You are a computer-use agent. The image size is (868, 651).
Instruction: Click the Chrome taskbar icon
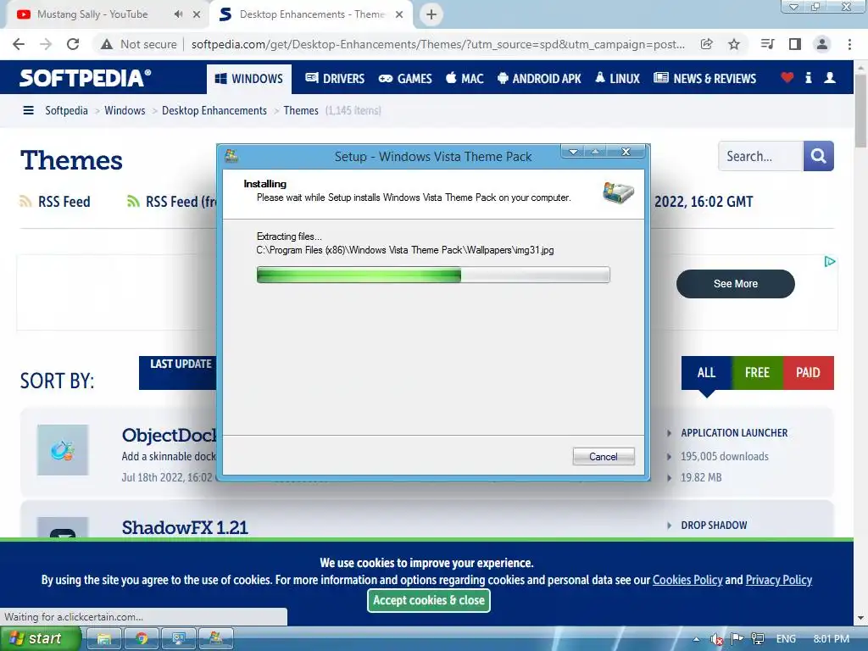(x=142, y=639)
